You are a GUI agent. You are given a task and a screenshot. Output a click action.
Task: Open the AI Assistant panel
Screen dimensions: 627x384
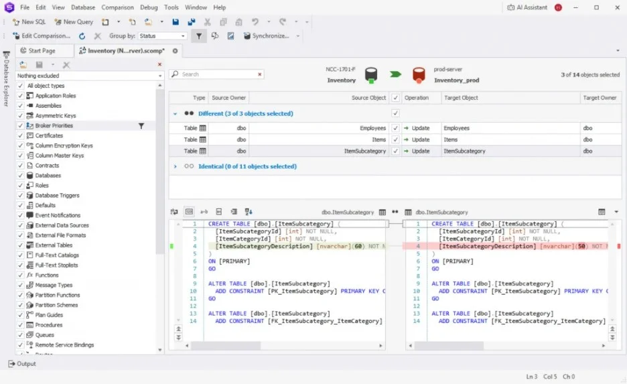(x=527, y=7)
